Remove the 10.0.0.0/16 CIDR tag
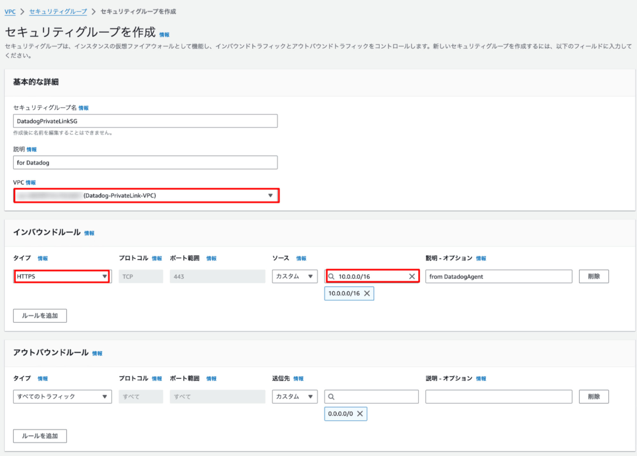This screenshot has width=637, height=456. point(367,293)
